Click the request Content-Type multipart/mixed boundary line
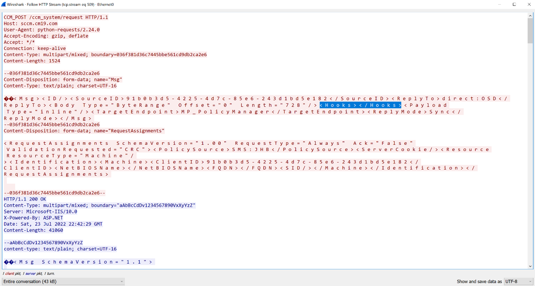The image size is (535, 286). tap(105, 55)
